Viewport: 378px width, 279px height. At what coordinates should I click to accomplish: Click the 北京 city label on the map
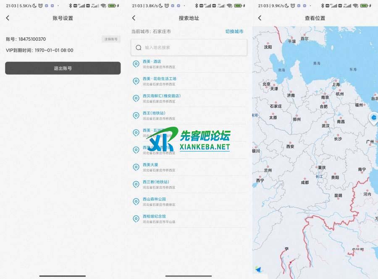click(266, 84)
